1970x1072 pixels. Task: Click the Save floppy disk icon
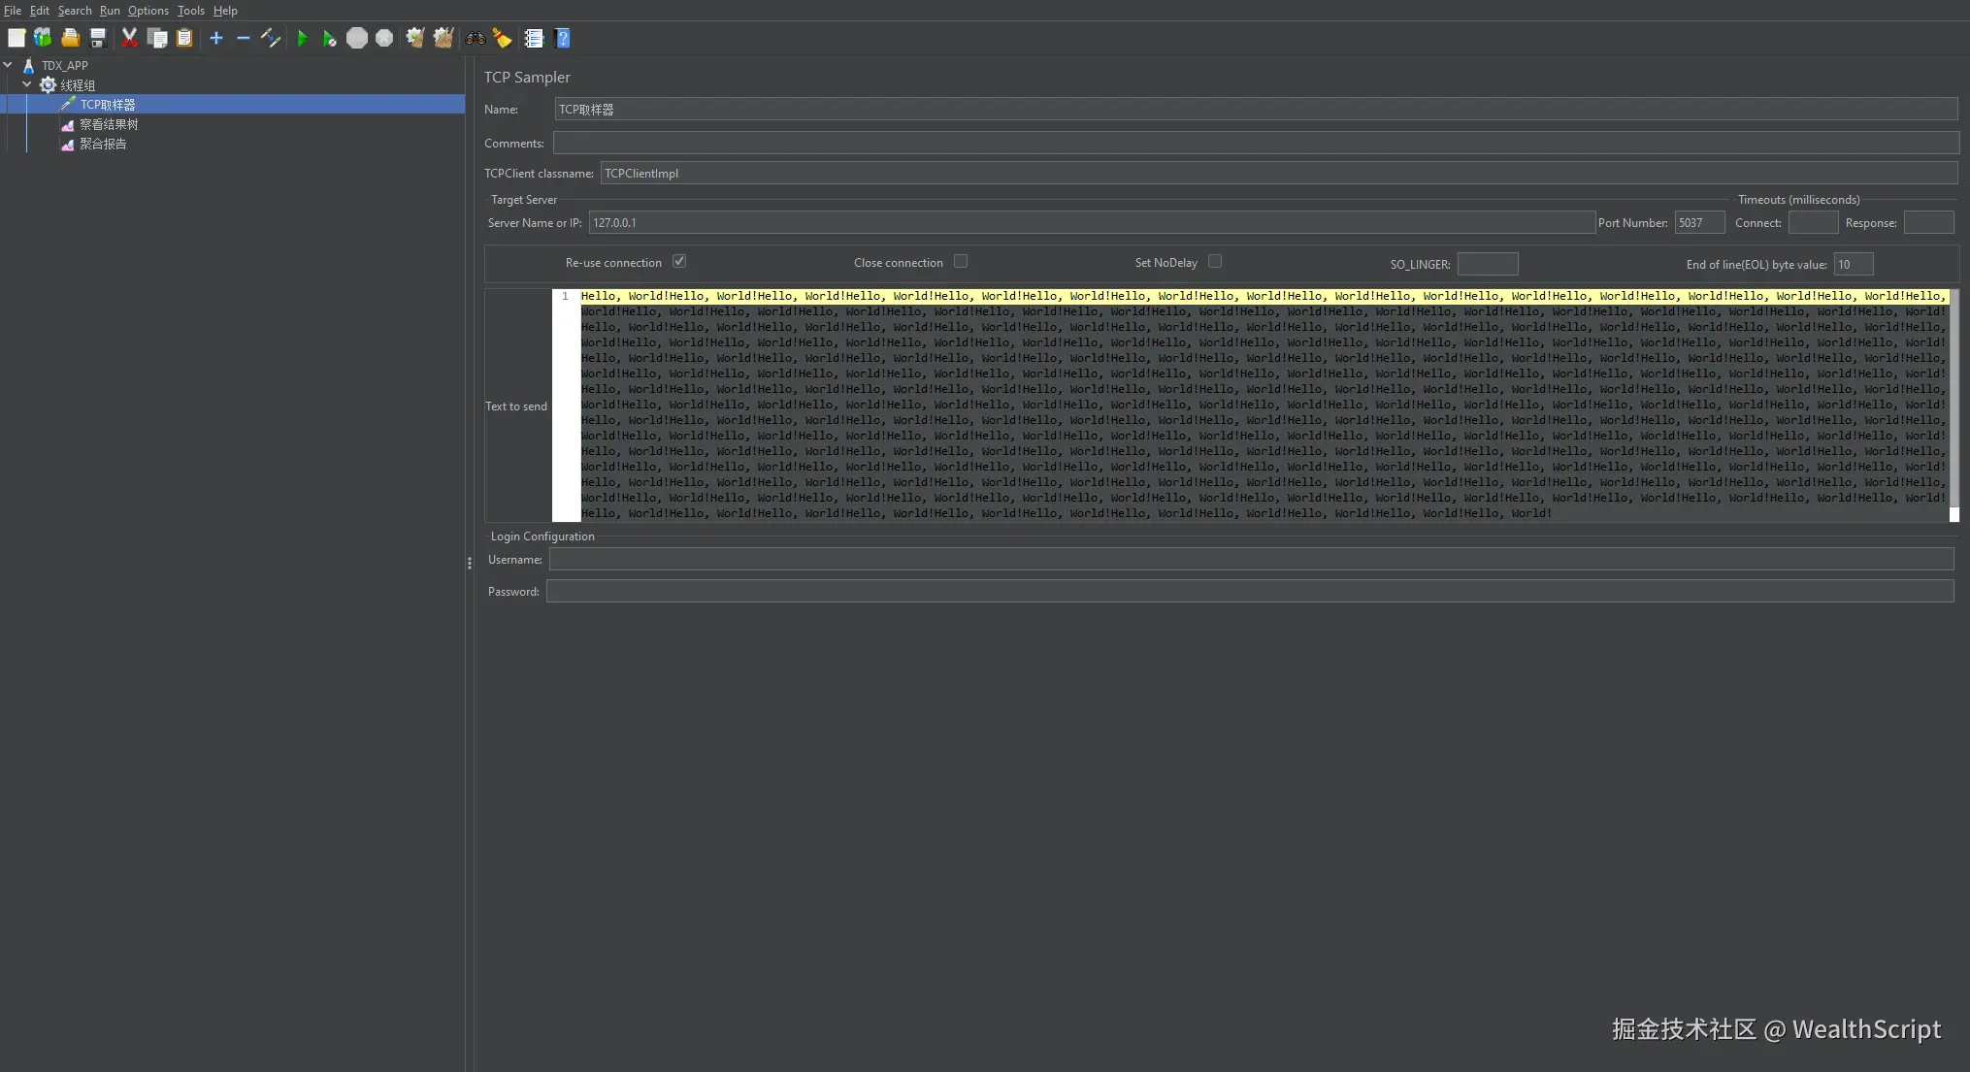(98, 39)
